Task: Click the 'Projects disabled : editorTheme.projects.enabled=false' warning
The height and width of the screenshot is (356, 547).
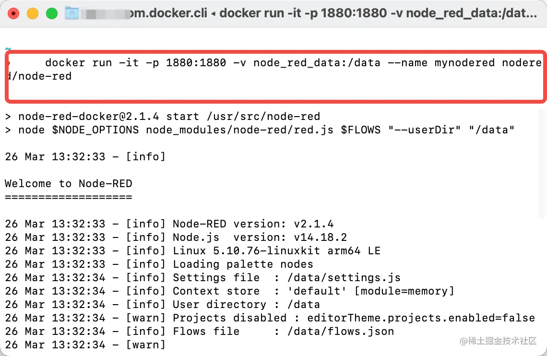Action: coord(270,318)
